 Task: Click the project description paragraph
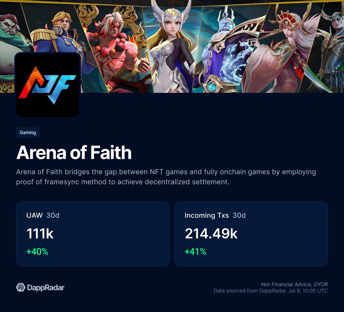click(x=166, y=177)
